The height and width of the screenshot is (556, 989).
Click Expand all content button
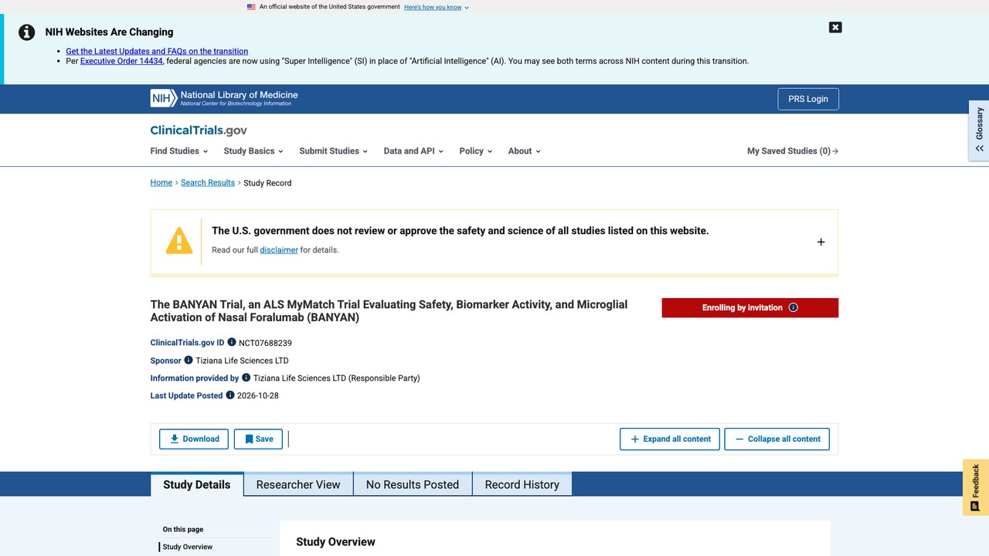click(x=670, y=439)
